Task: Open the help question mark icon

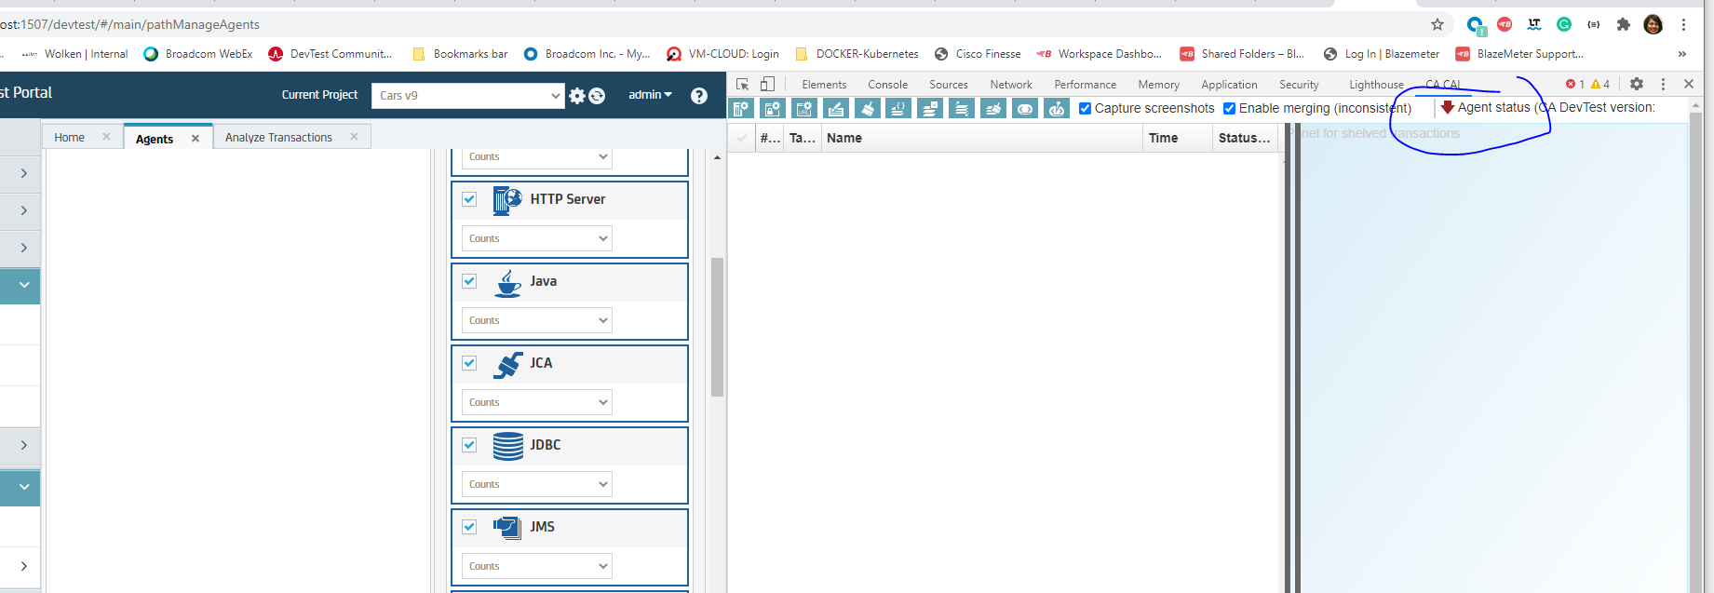Action: tap(699, 96)
